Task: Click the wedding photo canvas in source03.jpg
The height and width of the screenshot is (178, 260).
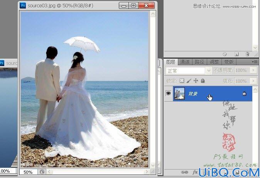Action: (84, 89)
